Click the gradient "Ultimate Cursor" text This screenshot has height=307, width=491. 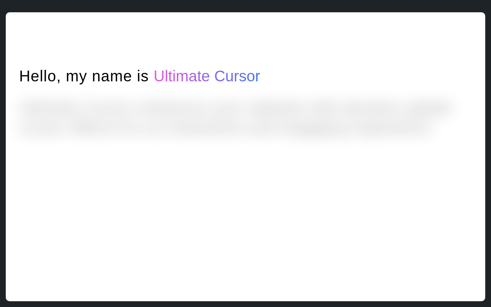(x=207, y=76)
